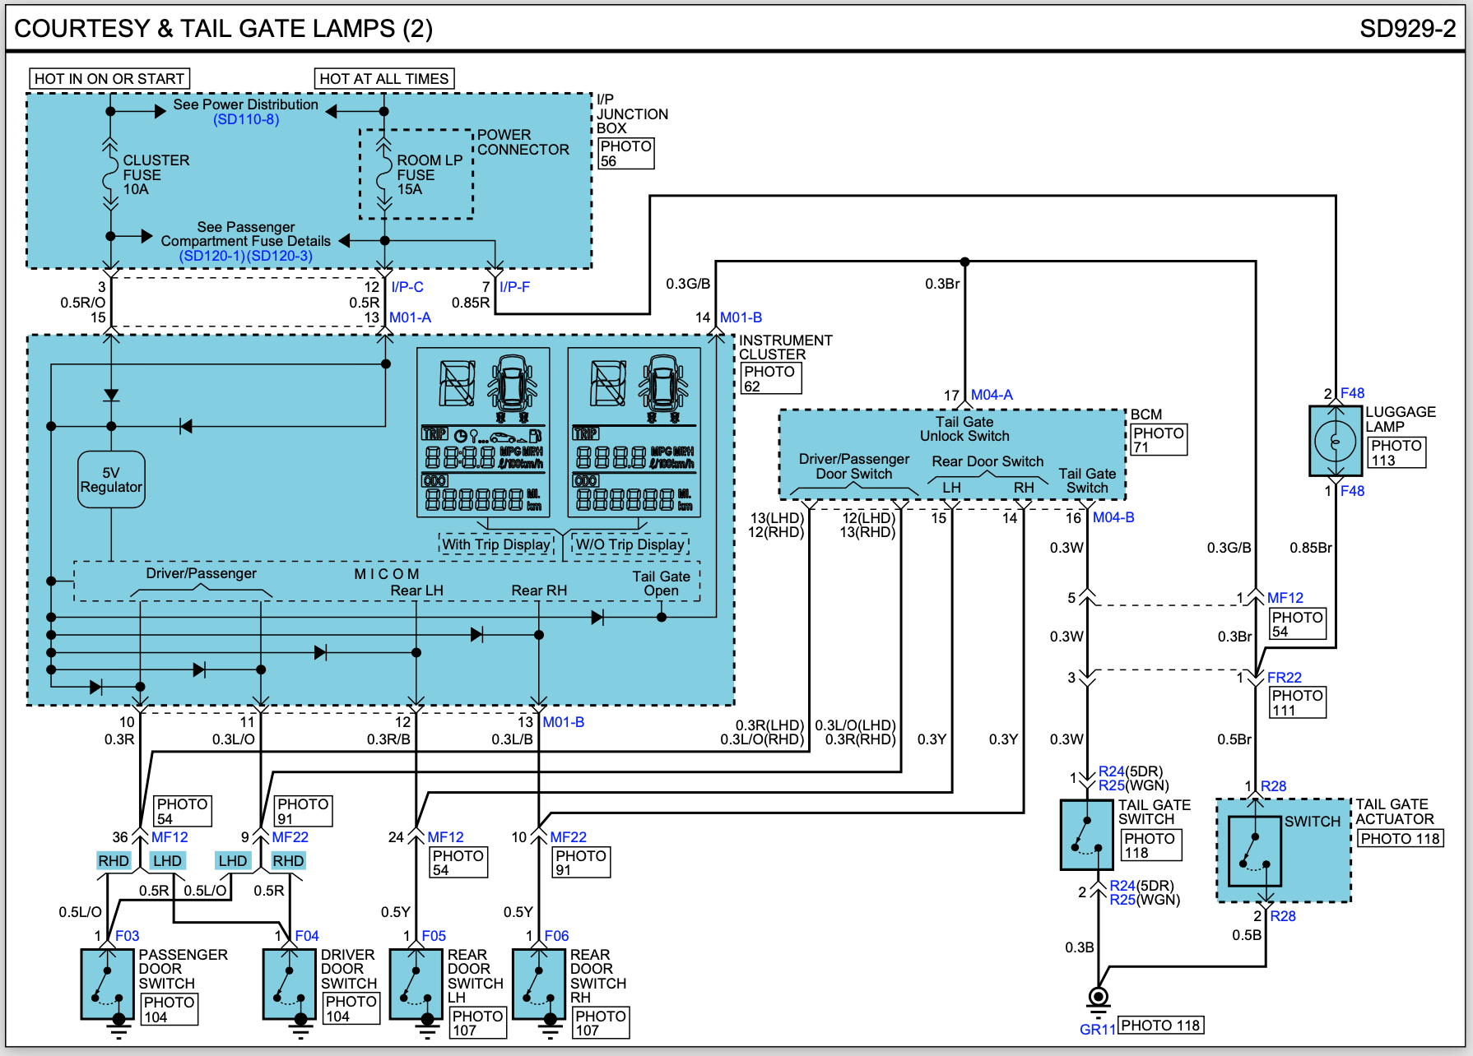Viewport: 1473px width, 1056px height.
Task: Open PHOTO 62 for the instrument cluster
Action: 770,378
